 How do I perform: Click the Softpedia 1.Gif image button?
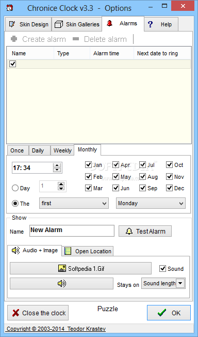(80, 268)
